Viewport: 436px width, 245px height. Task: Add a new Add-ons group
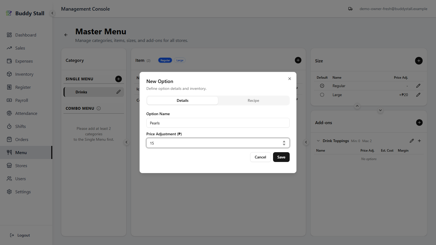[x=419, y=122]
